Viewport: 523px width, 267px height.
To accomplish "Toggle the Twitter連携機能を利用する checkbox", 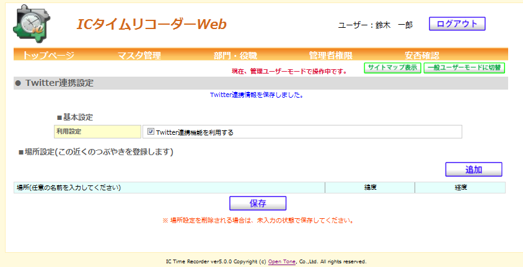I will (x=151, y=132).
